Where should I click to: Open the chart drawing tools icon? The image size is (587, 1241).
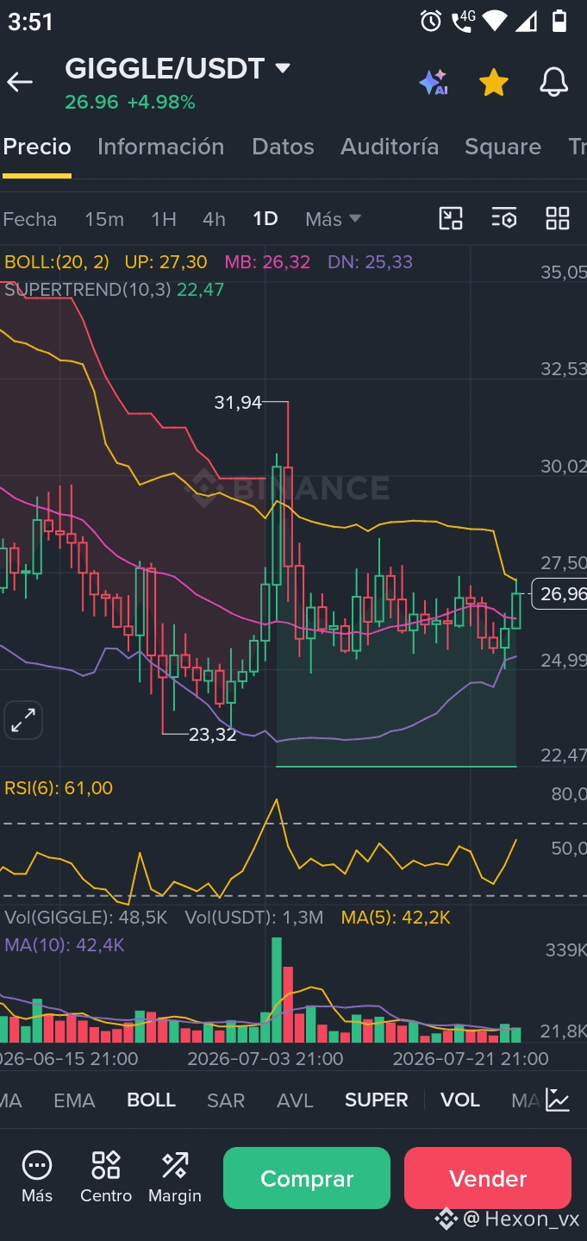451,218
